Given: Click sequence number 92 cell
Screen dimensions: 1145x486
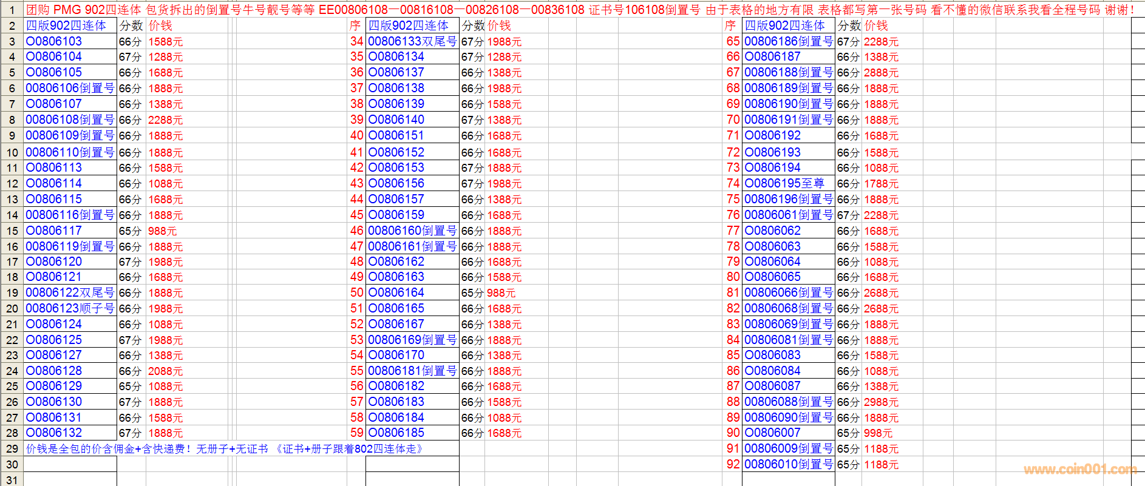Looking at the screenshot, I should tap(733, 465).
